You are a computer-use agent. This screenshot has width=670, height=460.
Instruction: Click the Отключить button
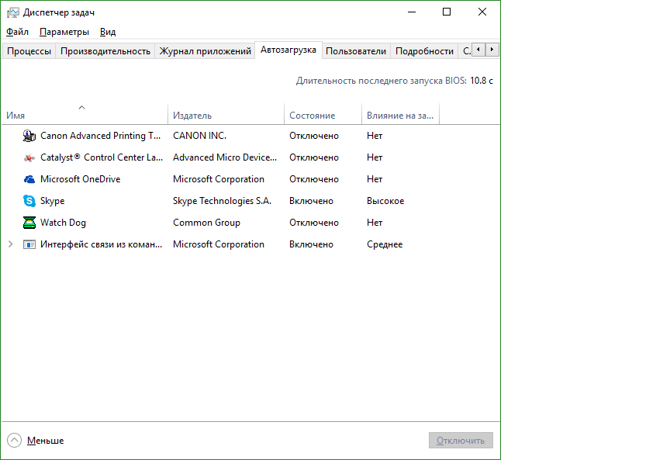(x=461, y=441)
